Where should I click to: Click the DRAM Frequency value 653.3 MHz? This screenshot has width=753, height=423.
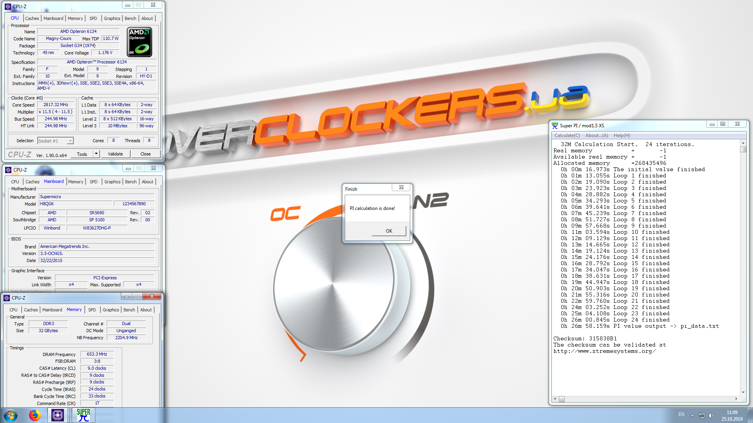(97, 354)
